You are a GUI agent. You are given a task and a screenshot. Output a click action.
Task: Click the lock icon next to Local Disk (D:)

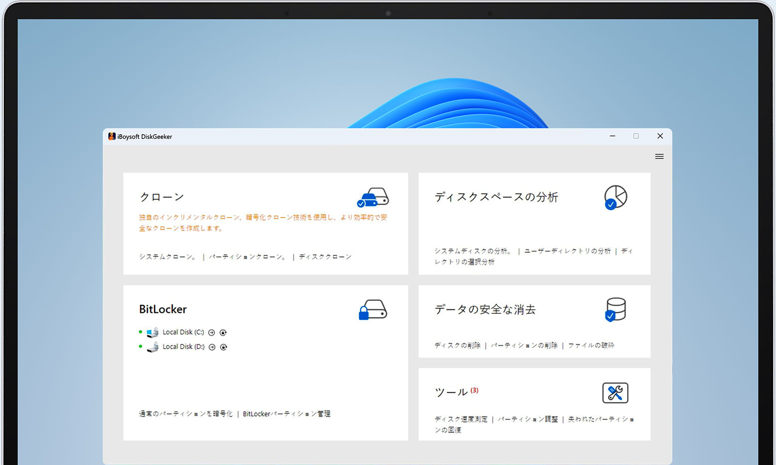point(224,347)
